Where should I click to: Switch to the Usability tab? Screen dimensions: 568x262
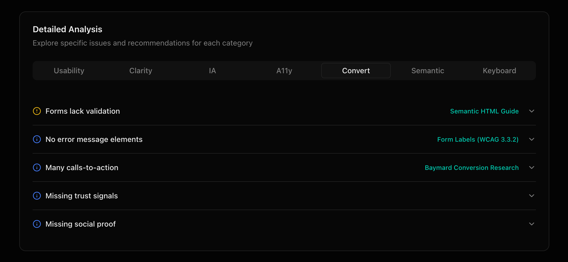point(69,71)
